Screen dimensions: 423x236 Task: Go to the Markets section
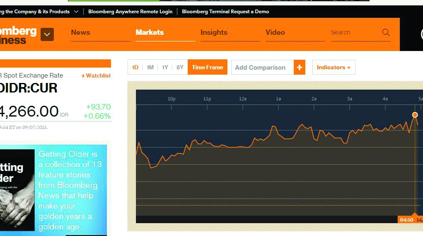click(x=150, y=32)
